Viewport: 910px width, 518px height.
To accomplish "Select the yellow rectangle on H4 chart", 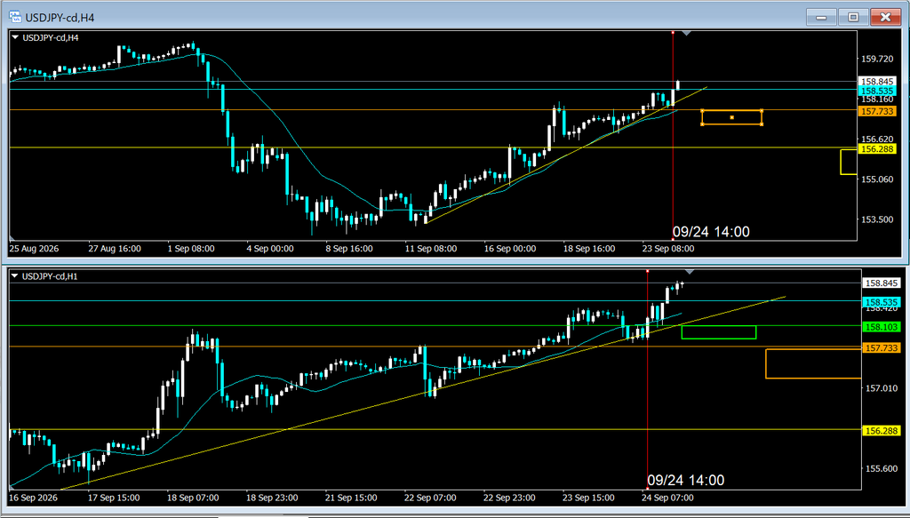I will [849, 162].
